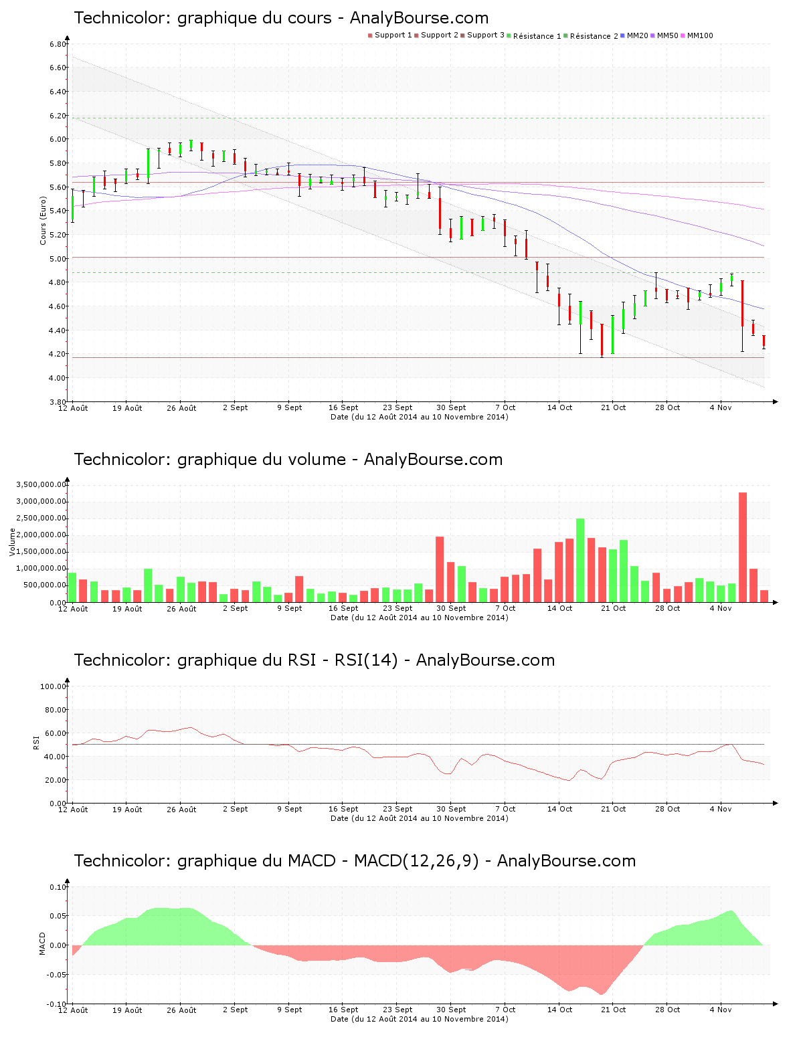Click the RSI horizontal 50 reference line
Viewport: 803px width, 1037px height.
(418, 744)
